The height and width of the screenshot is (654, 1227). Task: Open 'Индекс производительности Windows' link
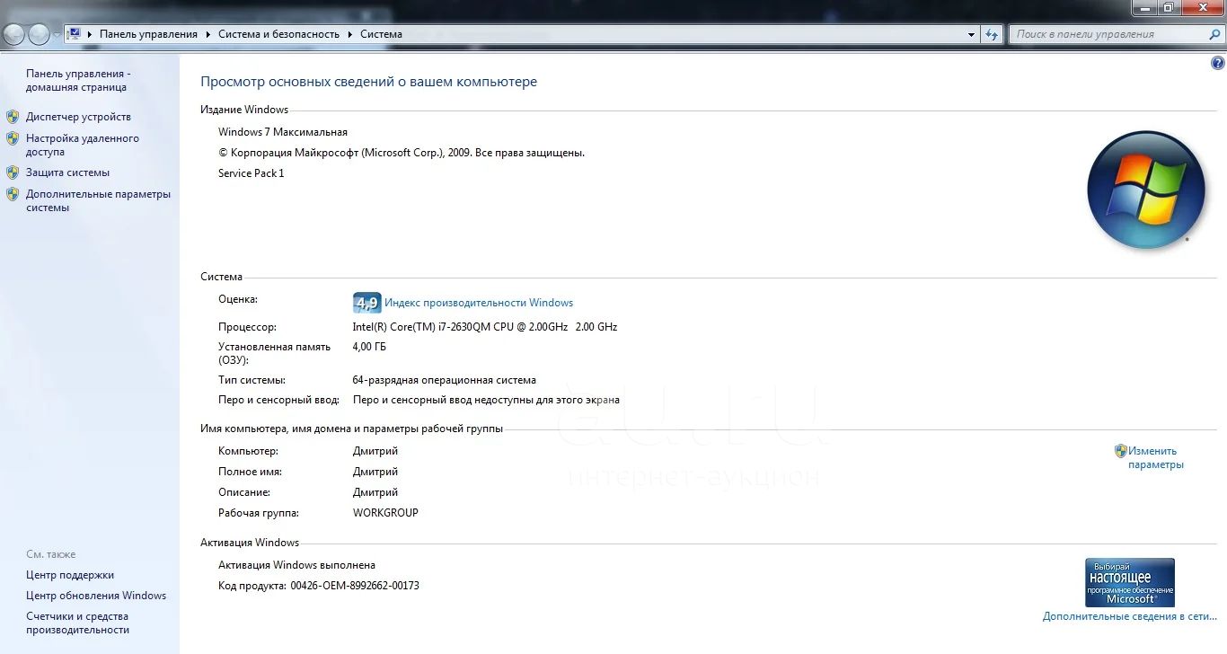pos(479,303)
